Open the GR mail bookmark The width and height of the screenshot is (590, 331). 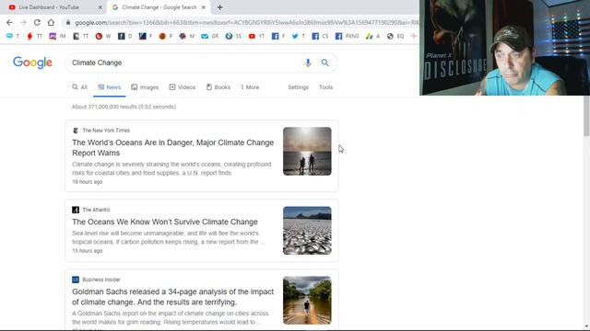point(210,36)
